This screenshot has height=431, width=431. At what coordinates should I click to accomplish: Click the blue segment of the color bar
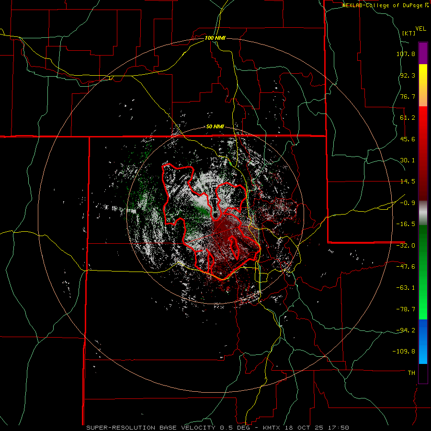[423, 341]
